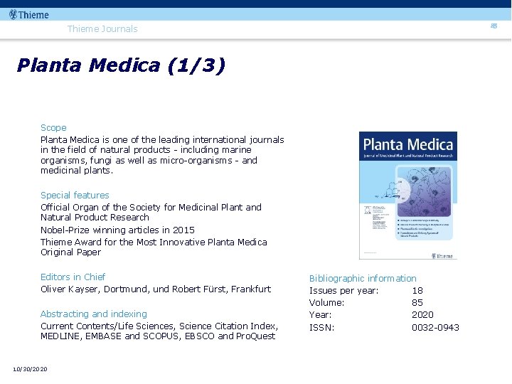Click the 'Abstracting and indexing' heading
Image resolution: width=512 pixels, height=384 pixels.
94,314
